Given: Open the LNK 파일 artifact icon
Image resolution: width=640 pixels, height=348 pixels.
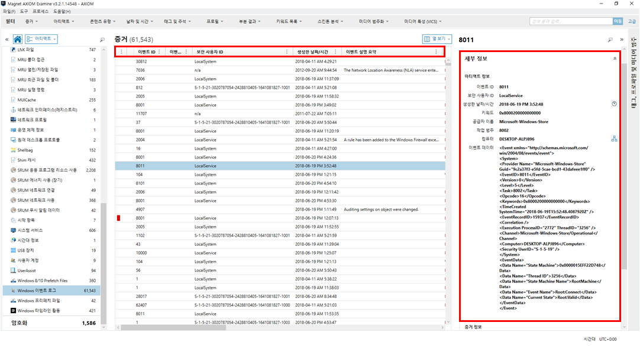Looking at the screenshot, I should [x=13, y=50].
